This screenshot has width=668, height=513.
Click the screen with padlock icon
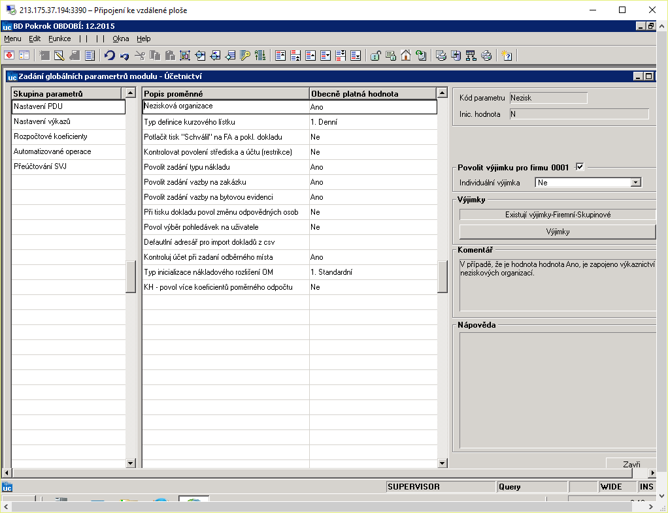(x=391, y=55)
